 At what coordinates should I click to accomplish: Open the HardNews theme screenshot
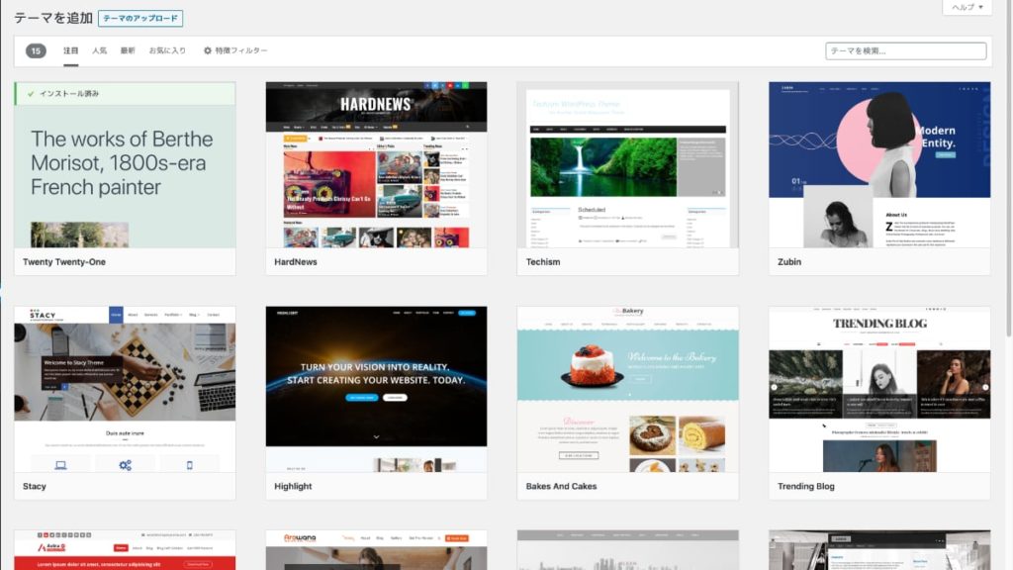376,165
